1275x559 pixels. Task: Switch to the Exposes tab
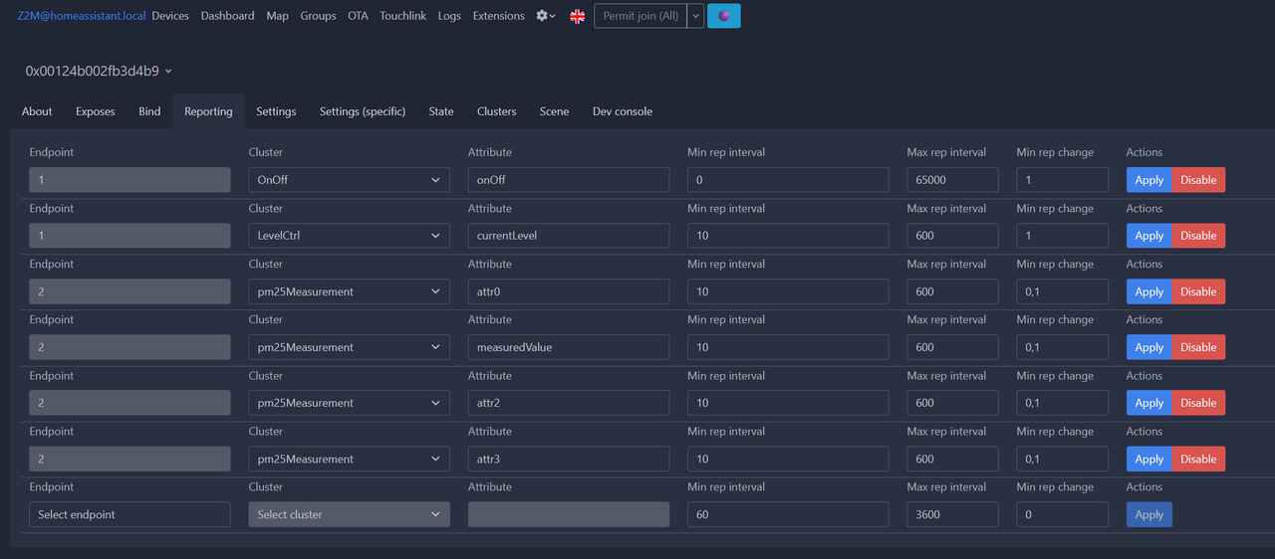[96, 111]
